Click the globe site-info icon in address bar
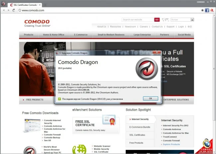This screenshot has width=216, height=154. coord(20,10)
